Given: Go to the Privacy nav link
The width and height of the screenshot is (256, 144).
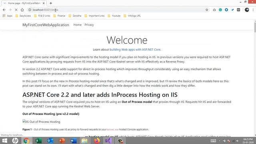Looking at the screenshot, I should [89, 25].
